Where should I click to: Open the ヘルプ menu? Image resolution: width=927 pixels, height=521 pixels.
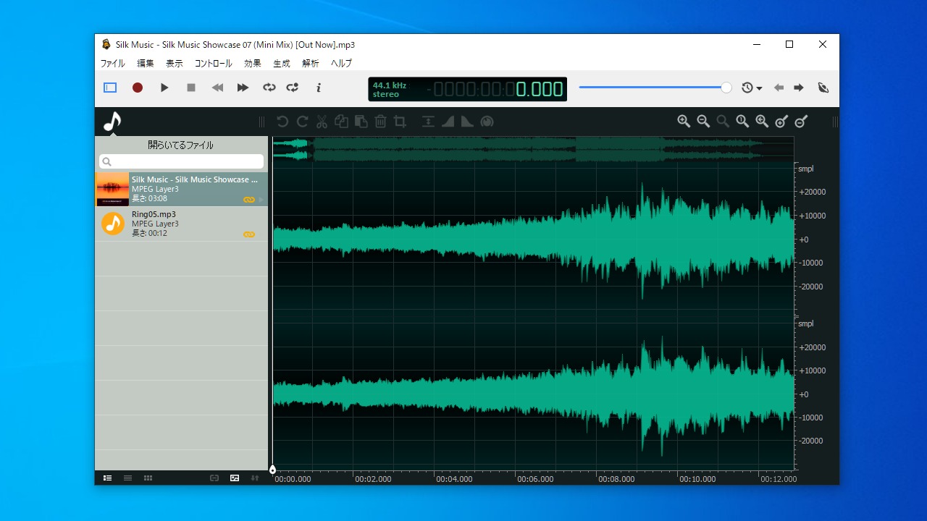click(342, 64)
